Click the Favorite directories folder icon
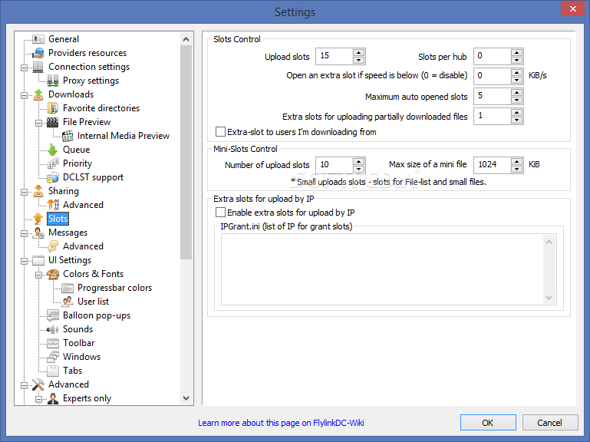590x442 pixels. click(x=53, y=108)
